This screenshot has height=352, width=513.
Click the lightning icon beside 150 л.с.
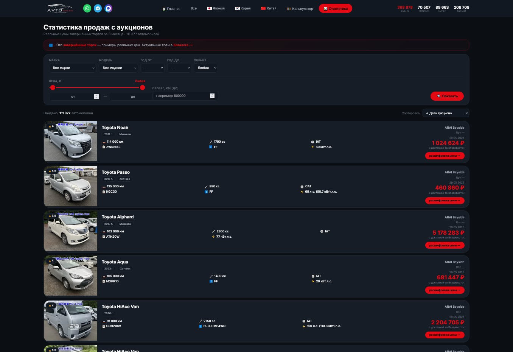(x=304, y=326)
